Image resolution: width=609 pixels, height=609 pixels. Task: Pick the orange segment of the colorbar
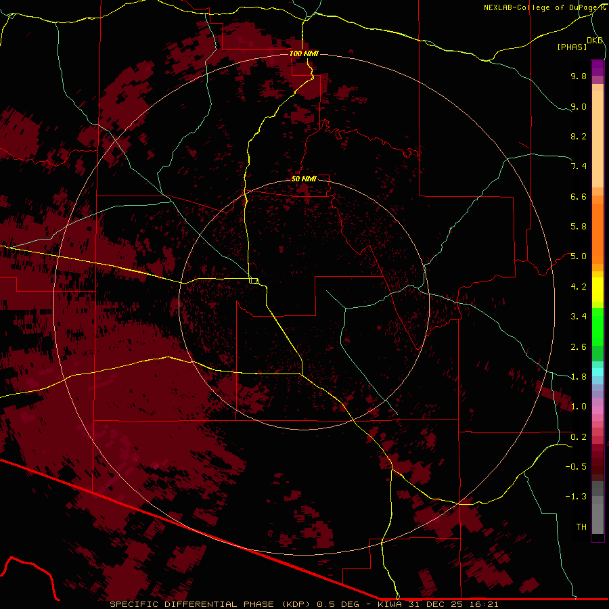click(597, 234)
